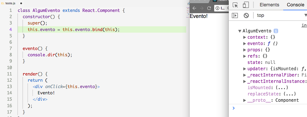Click line number 11 in the gutter
Screen dimensions: 307x117
10,74
